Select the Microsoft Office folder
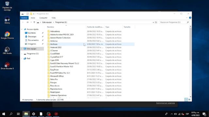This screenshot has height=117, width=209. [x=57, y=76]
